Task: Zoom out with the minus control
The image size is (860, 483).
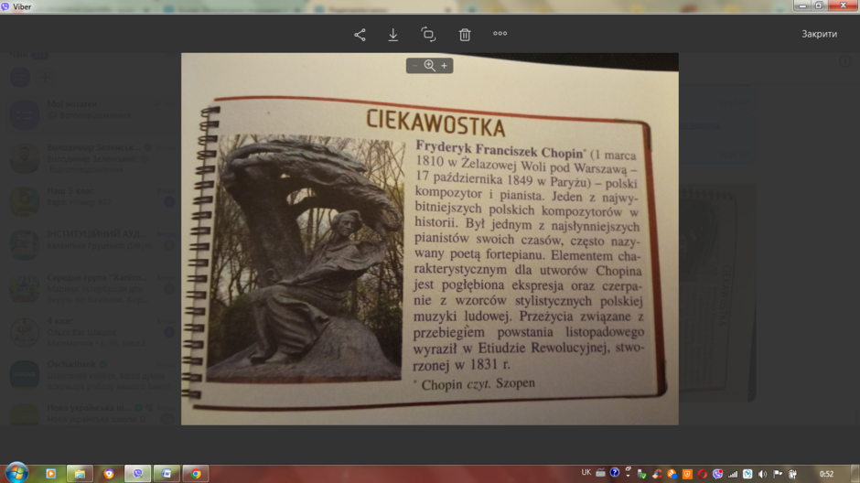Action: (415, 66)
